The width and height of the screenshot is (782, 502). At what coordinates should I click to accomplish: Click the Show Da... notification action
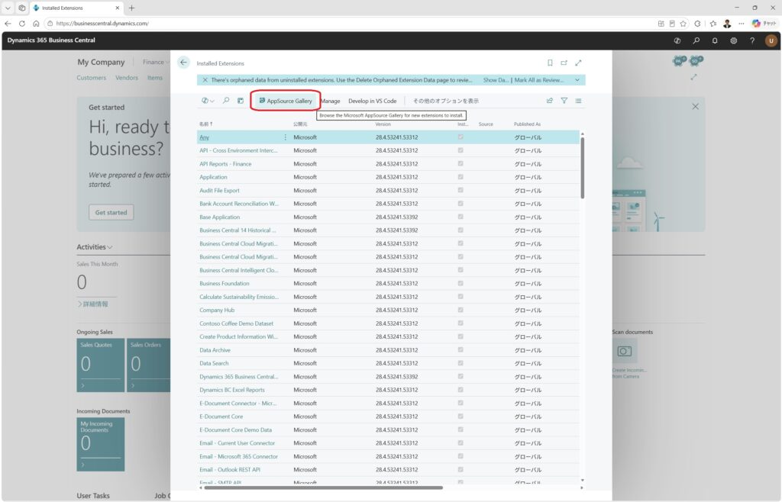(x=496, y=79)
